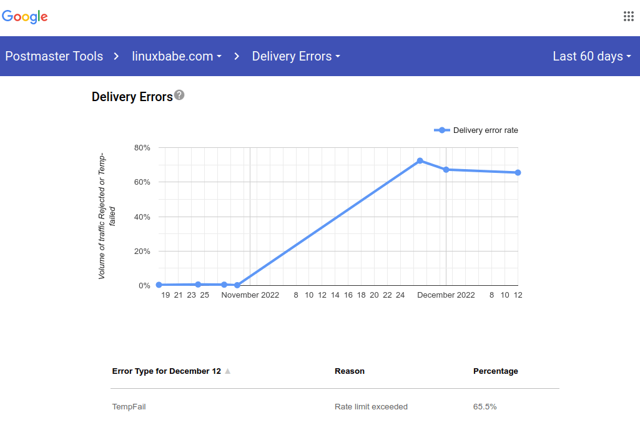Click the chevron after Postmaster Tools

(116, 56)
